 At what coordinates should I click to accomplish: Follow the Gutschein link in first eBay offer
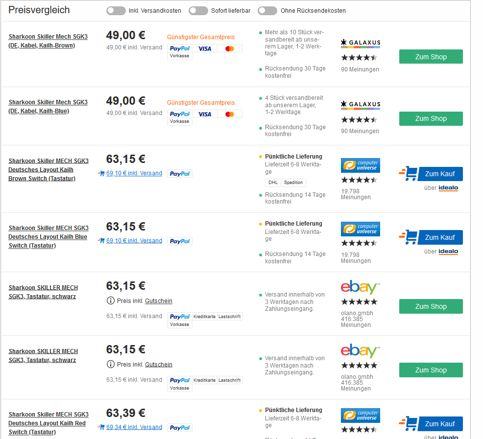tap(159, 301)
